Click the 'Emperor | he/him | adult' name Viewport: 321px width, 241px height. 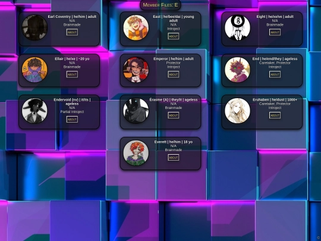click(x=174, y=59)
